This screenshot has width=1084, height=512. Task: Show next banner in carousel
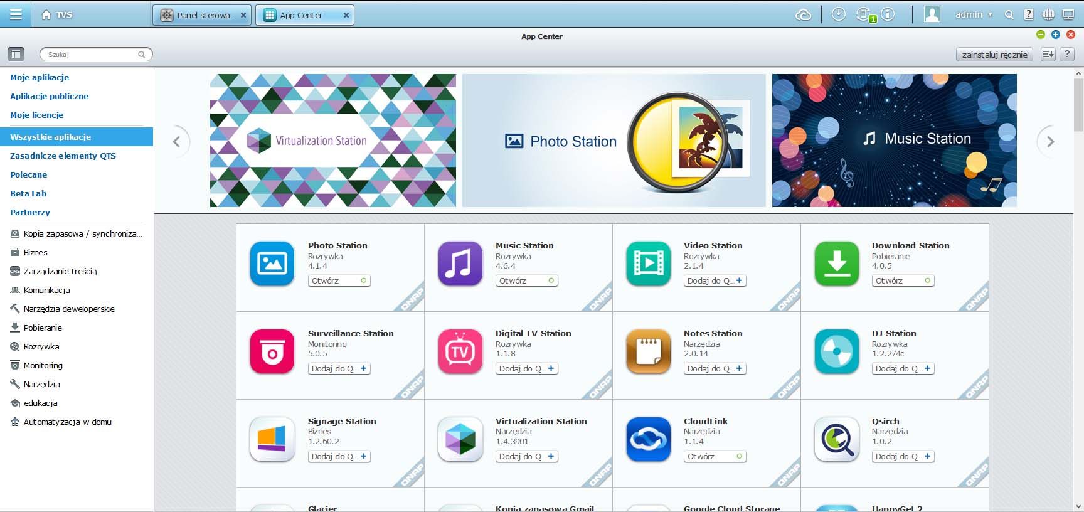tap(1050, 142)
